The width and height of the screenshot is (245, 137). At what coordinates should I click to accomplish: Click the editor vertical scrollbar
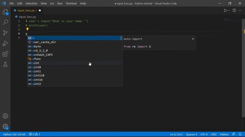click(243, 68)
